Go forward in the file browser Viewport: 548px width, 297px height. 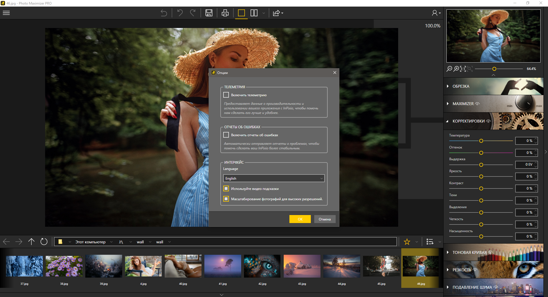[19, 242]
